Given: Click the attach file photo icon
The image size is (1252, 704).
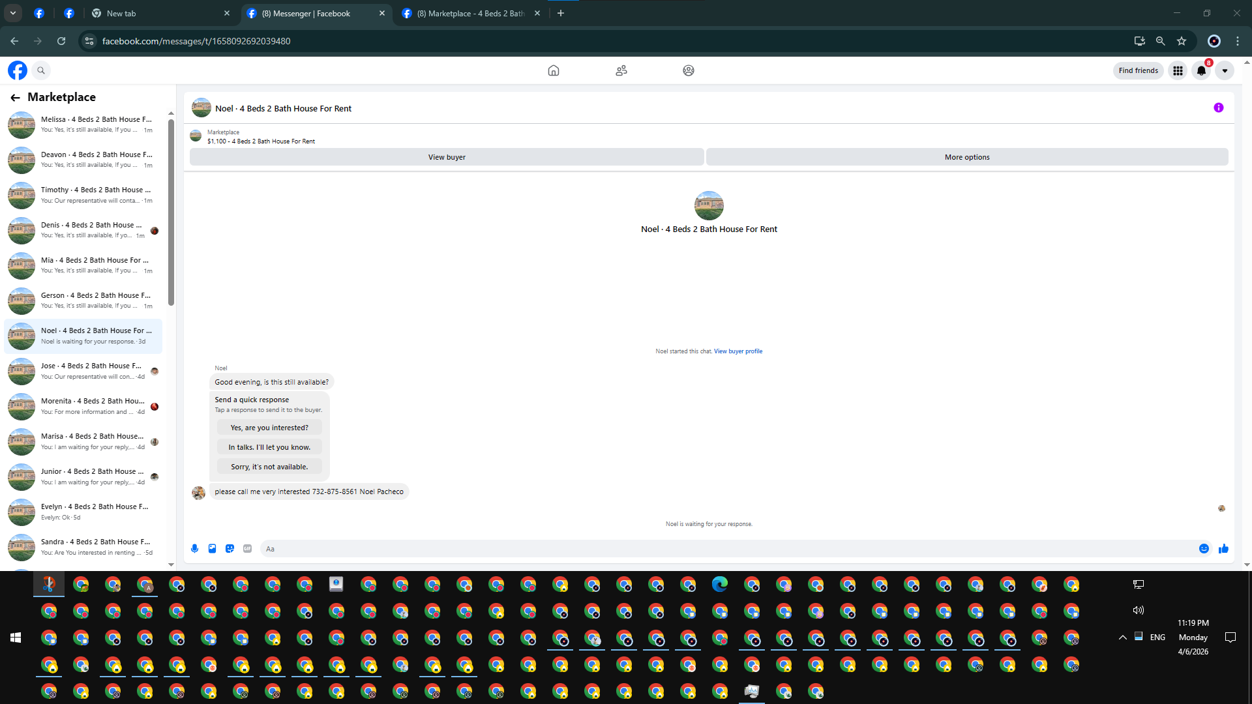Looking at the screenshot, I should tap(212, 549).
